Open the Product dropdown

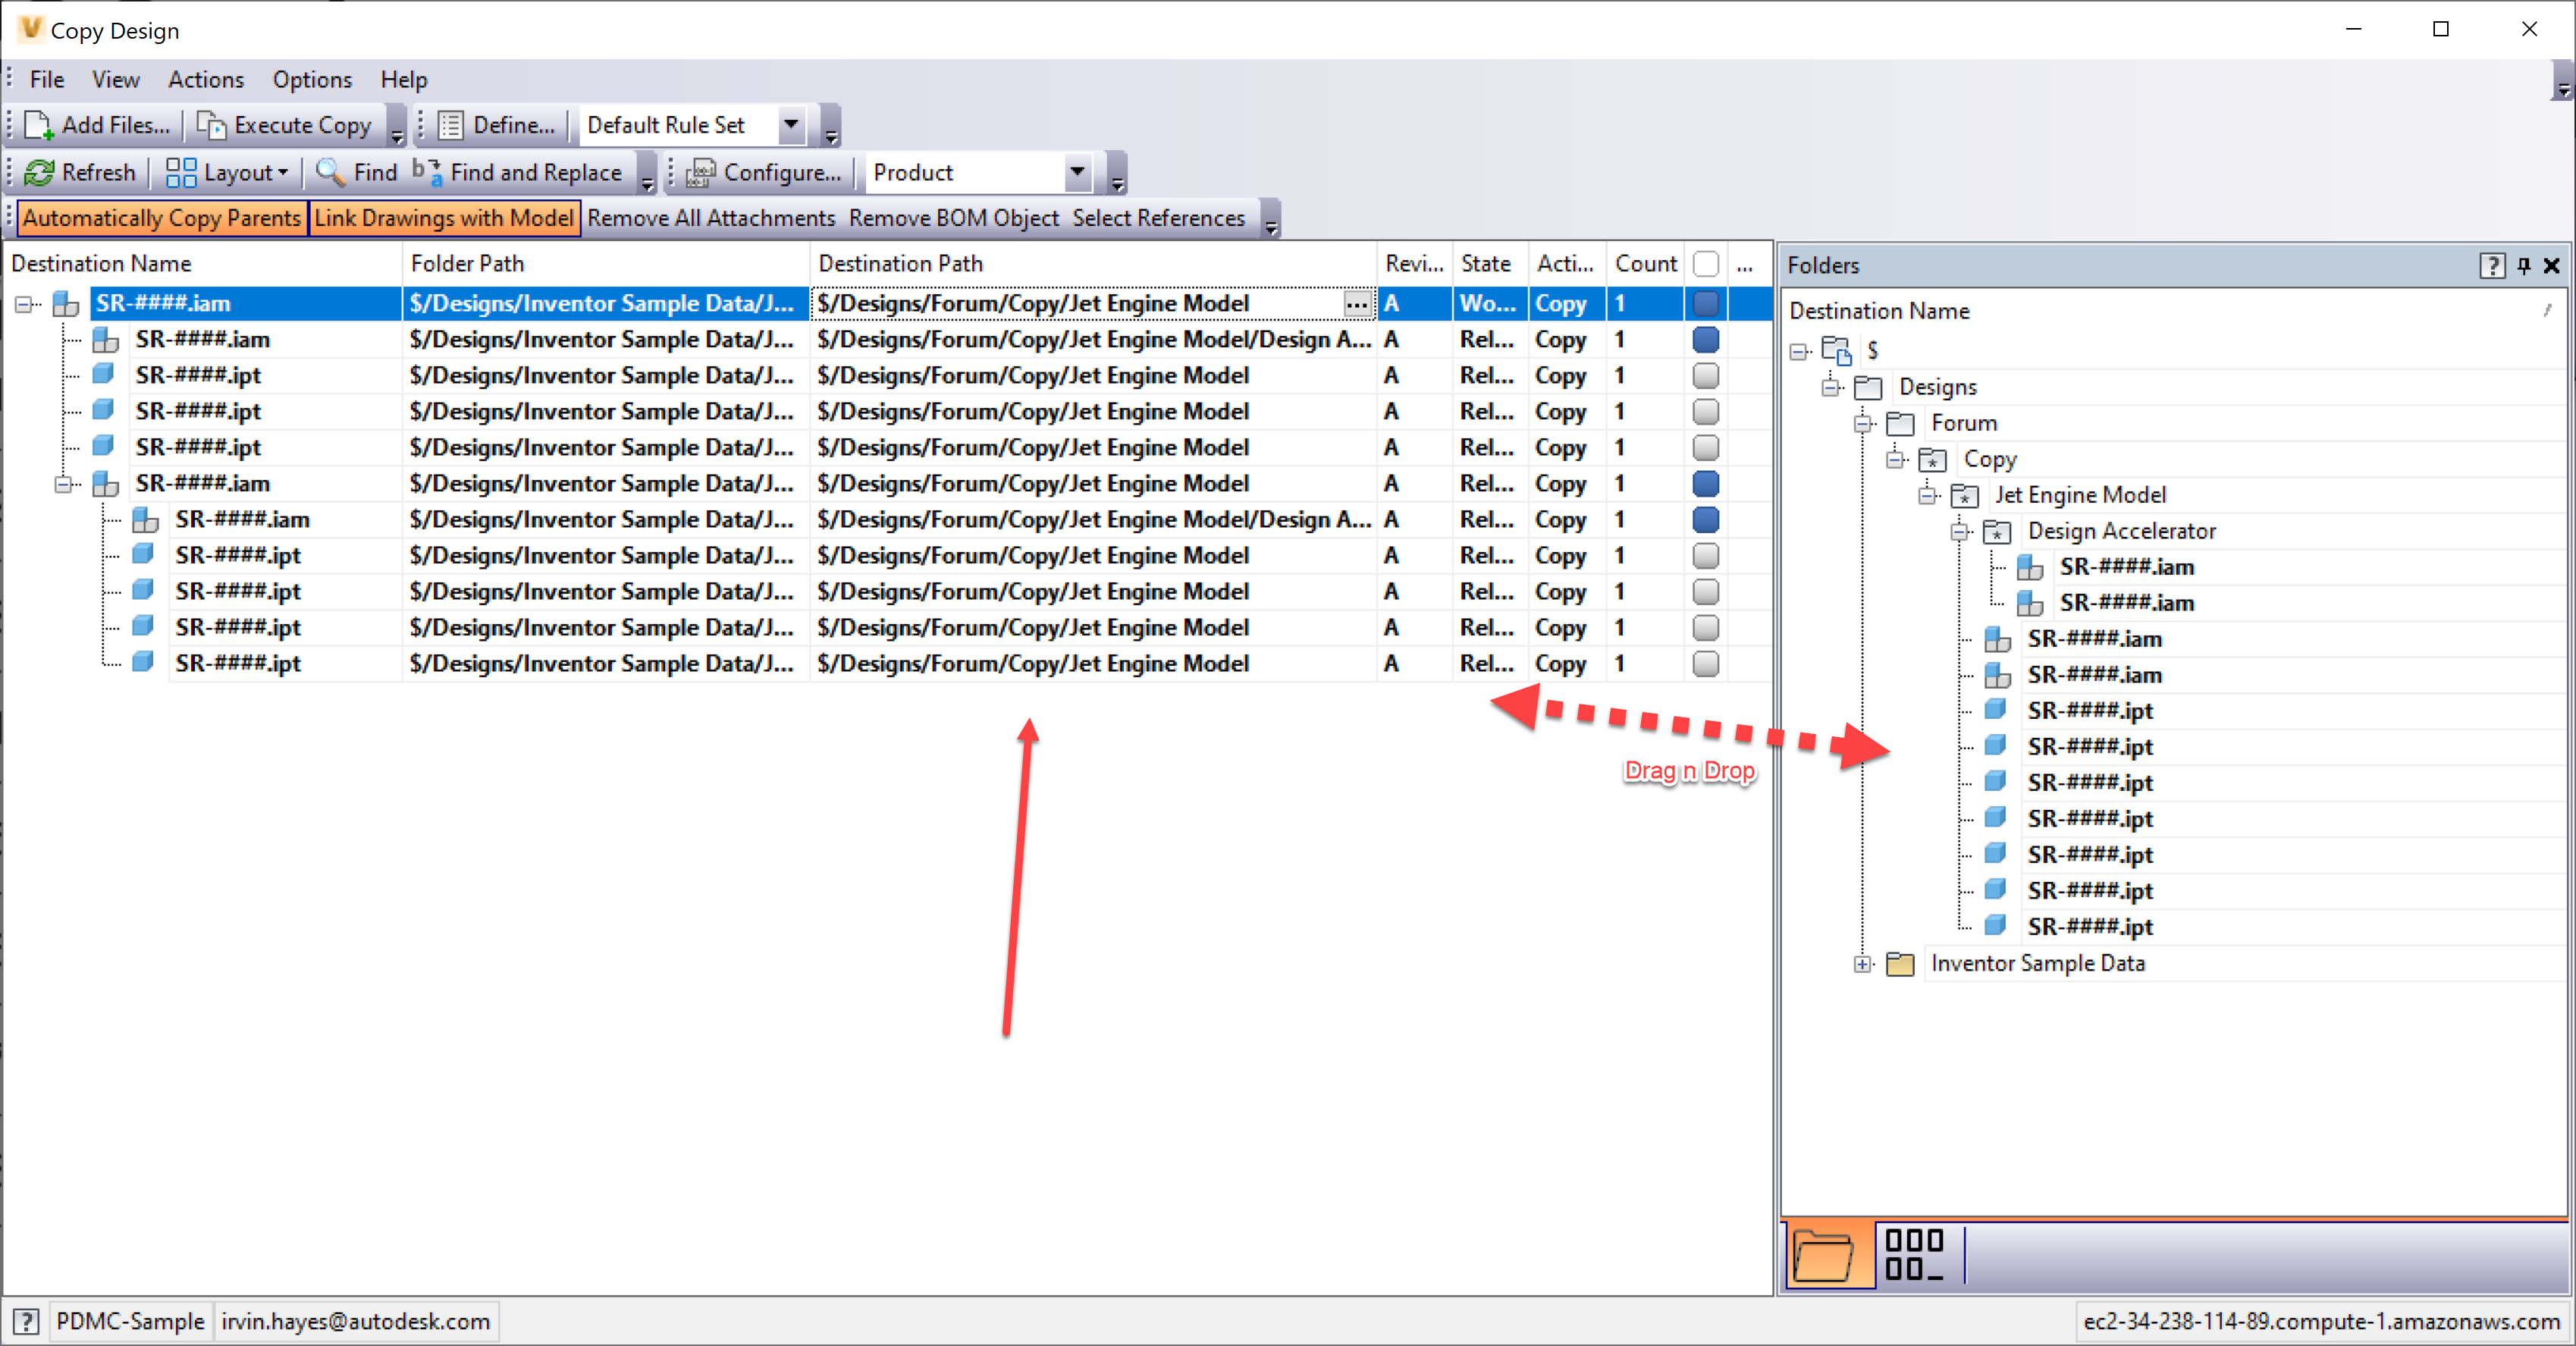pyautogui.click(x=1077, y=172)
